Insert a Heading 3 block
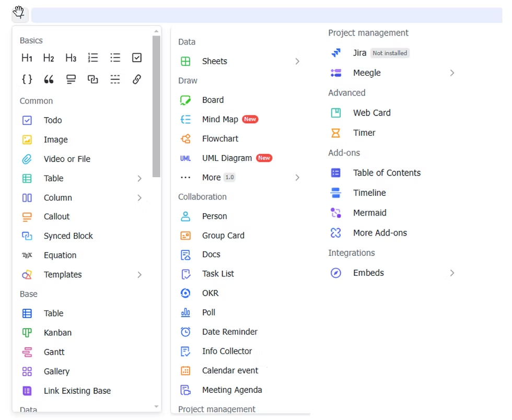The height and width of the screenshot is (420, 512). (x=71, y=58)
